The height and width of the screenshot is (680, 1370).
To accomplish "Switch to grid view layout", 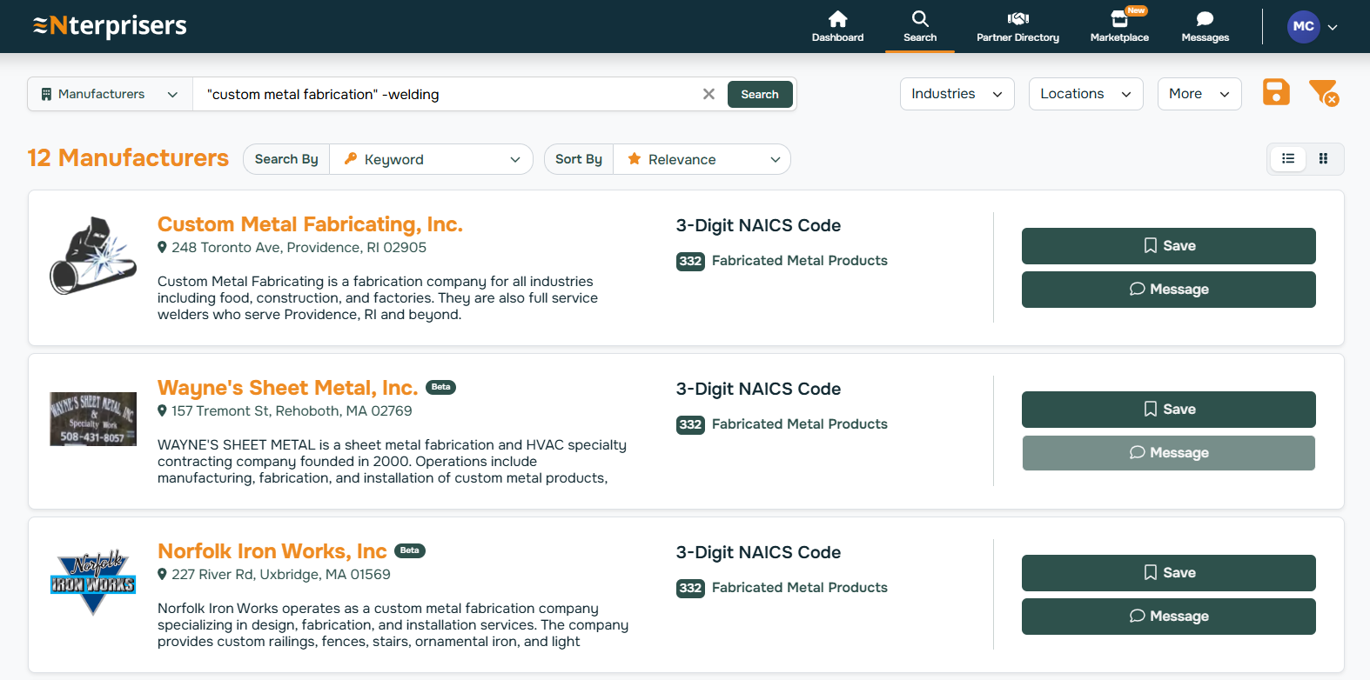I will (1323, 159).
